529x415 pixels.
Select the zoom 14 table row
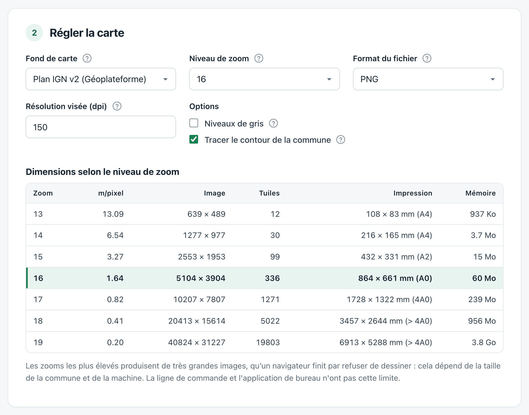264,235
